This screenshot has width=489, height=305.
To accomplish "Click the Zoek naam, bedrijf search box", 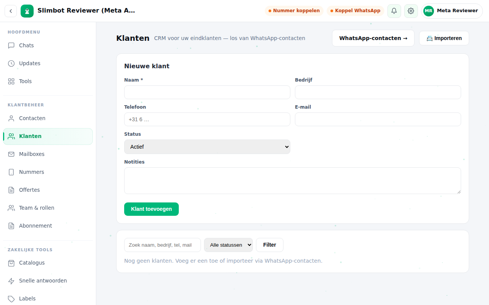I will (162, 245).
